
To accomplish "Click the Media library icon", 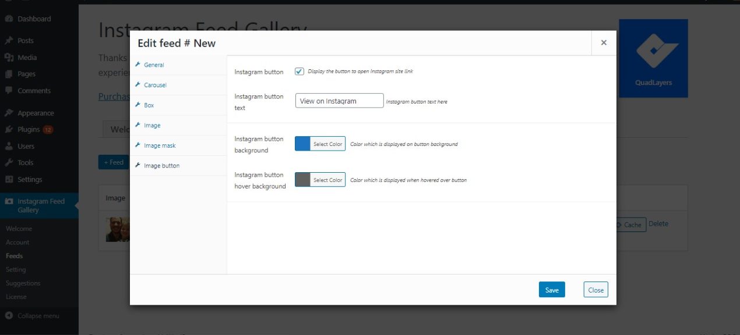I will [x=9, y=57].
